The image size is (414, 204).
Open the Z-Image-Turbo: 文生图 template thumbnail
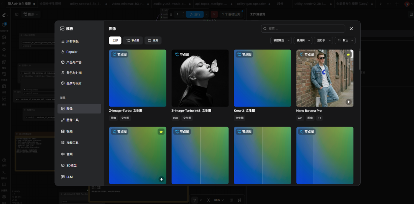(x=138, y=78)
